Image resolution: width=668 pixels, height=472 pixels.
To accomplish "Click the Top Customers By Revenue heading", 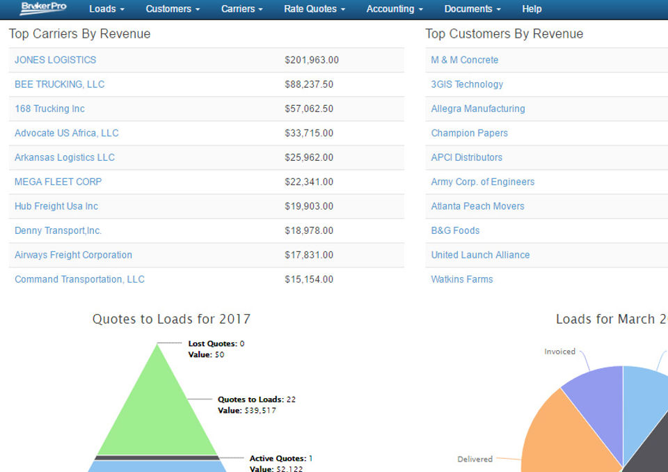I will click(x=504, y=33).
